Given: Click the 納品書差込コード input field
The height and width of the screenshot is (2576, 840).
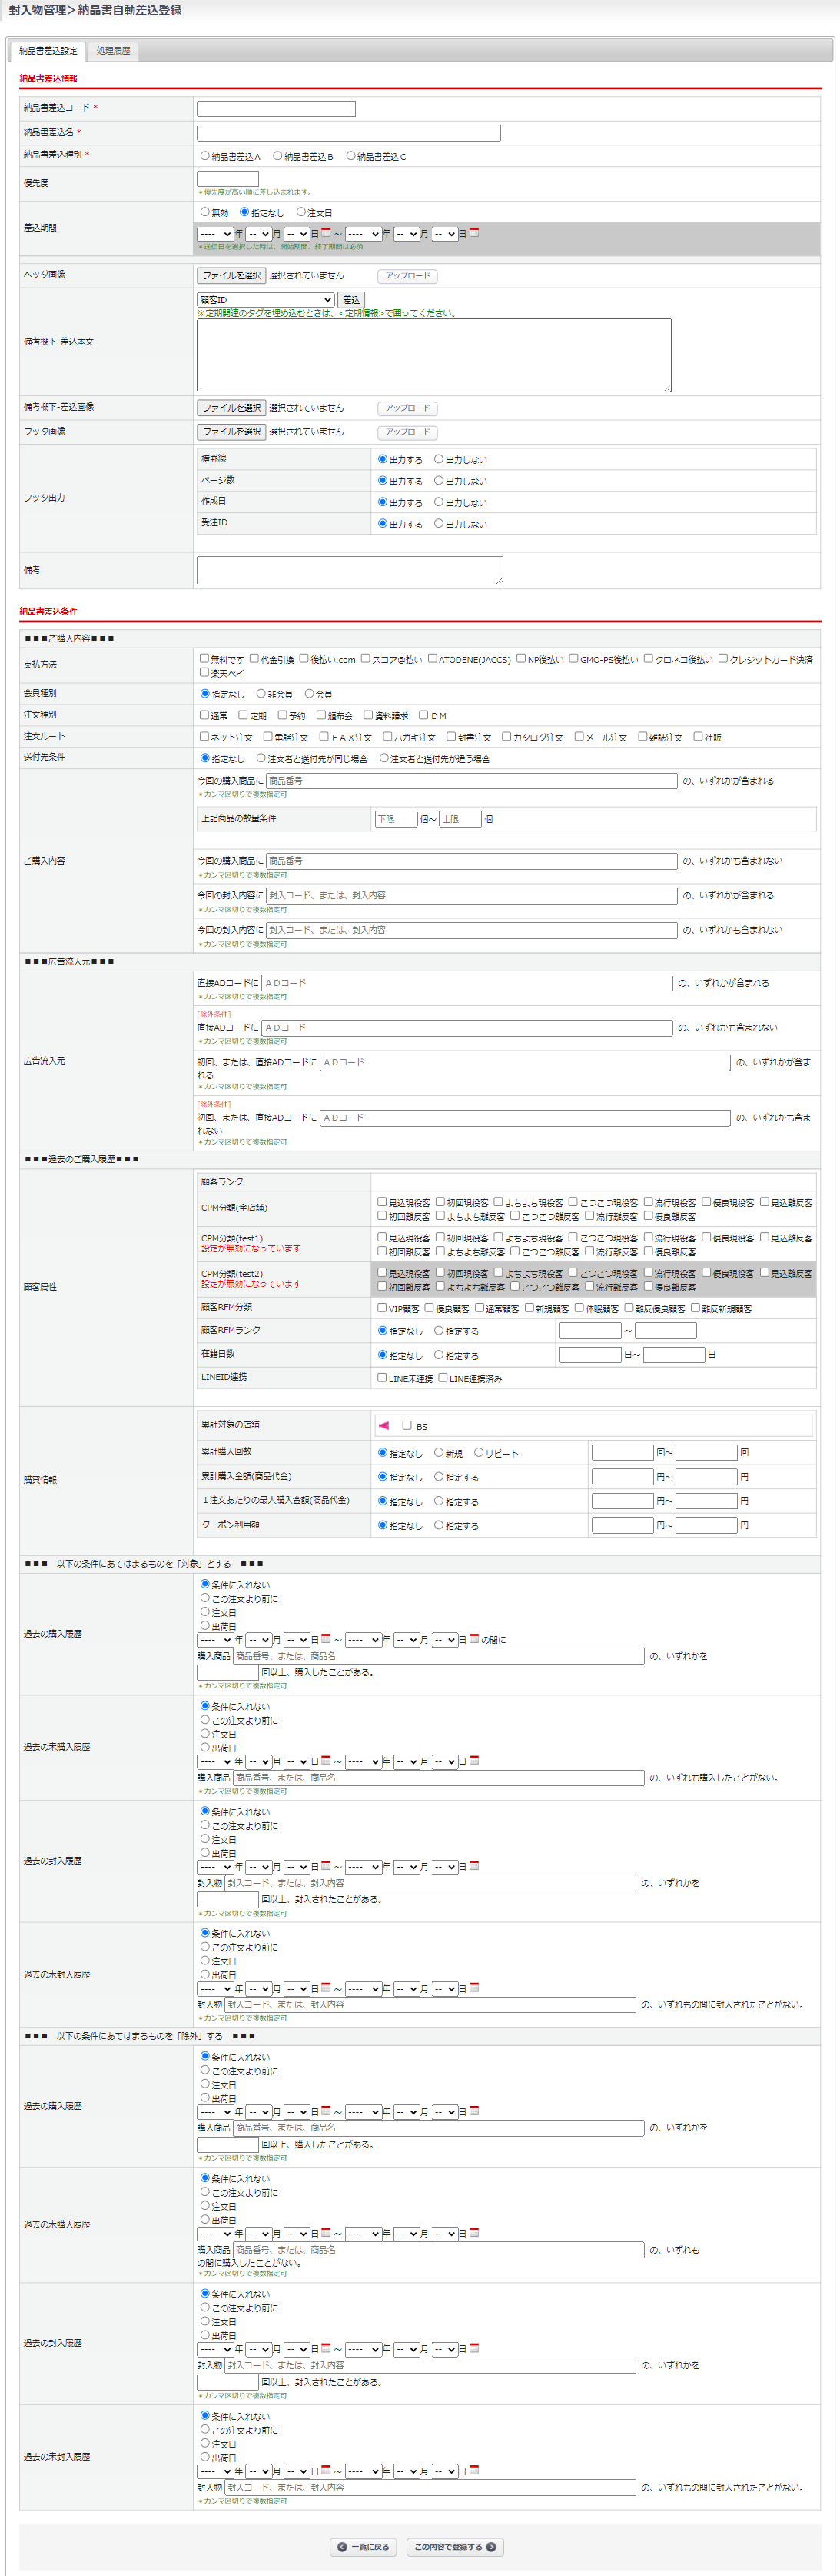Looking at the screenshot, I should coord(276,109).
